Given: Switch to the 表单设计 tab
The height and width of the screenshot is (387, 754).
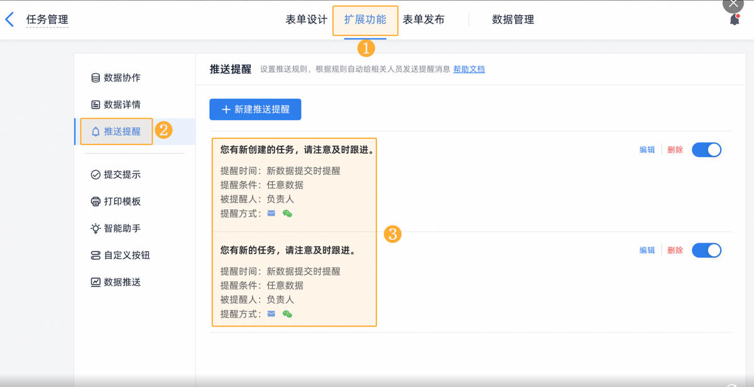Looking at the screenshot, I should tap(306, 19).
